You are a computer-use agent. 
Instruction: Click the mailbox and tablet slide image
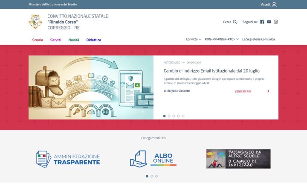coord(91,87)
